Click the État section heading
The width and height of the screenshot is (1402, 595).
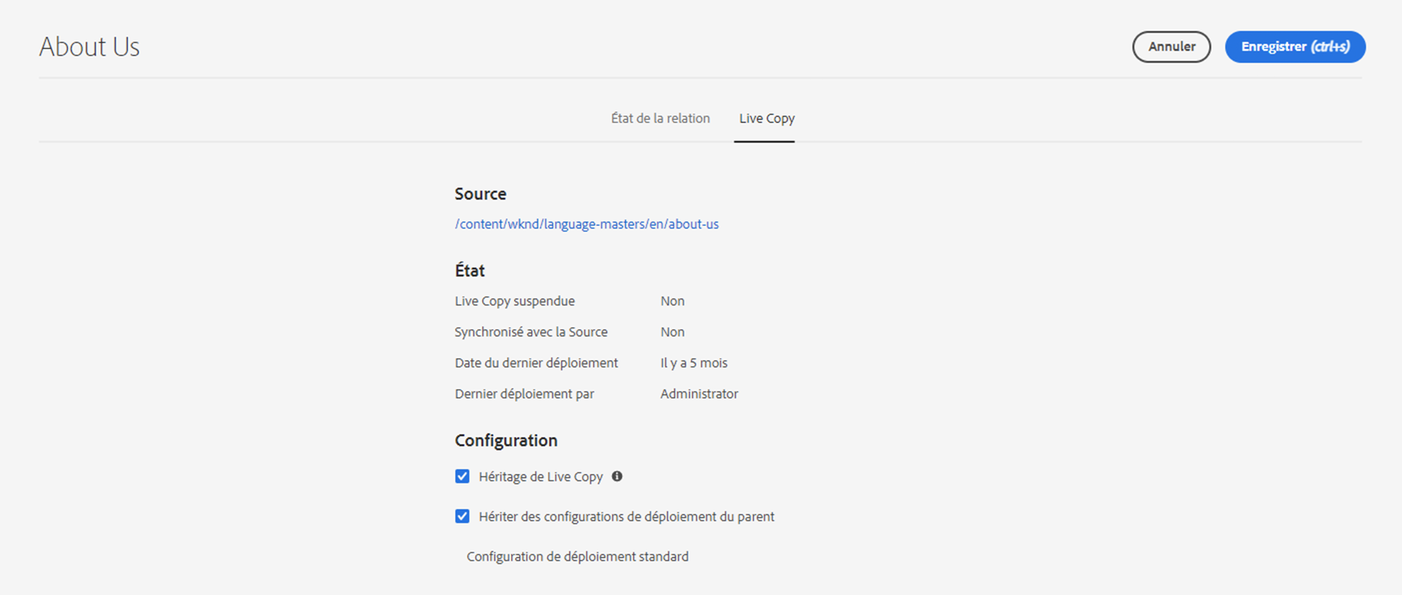pos(469,271)
